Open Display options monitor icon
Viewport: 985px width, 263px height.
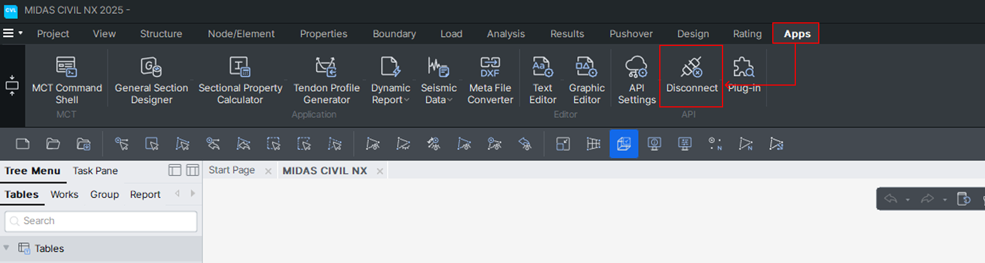click(x=654, y=144)
